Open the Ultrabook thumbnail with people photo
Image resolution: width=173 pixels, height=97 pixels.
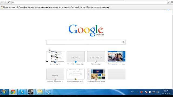click(x=117, y=56)
